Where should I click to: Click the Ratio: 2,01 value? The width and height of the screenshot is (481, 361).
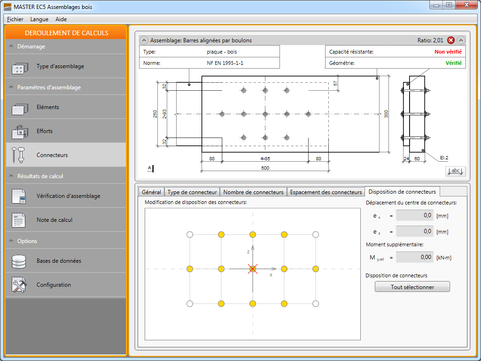point(430,40)
